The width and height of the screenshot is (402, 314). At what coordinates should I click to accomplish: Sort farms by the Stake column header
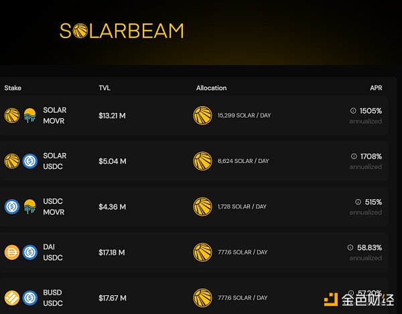[x=13, y=88]
